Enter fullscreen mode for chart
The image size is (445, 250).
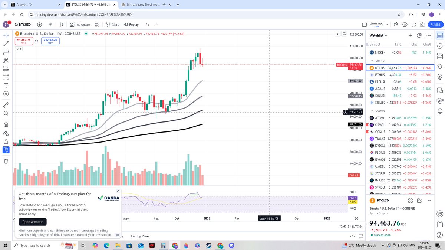point(413,24)
